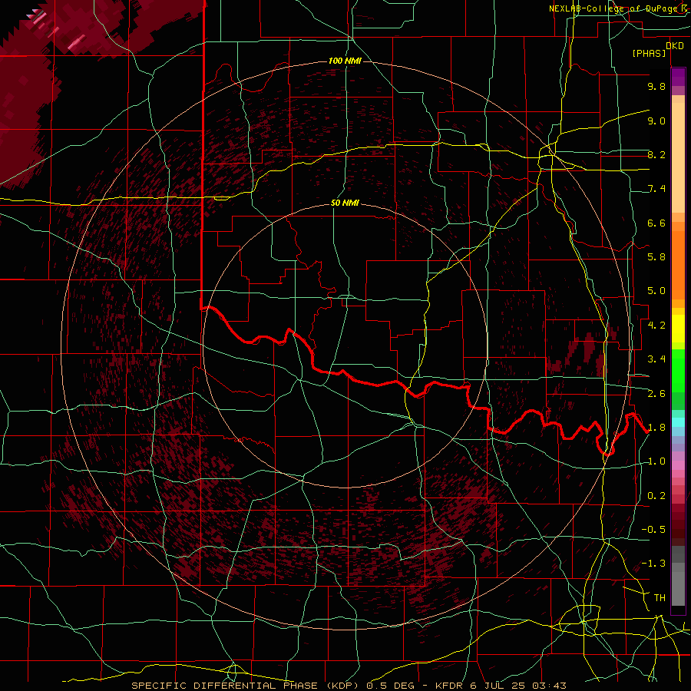Click the "TH" threshold label on the legend

pos(660,598)
